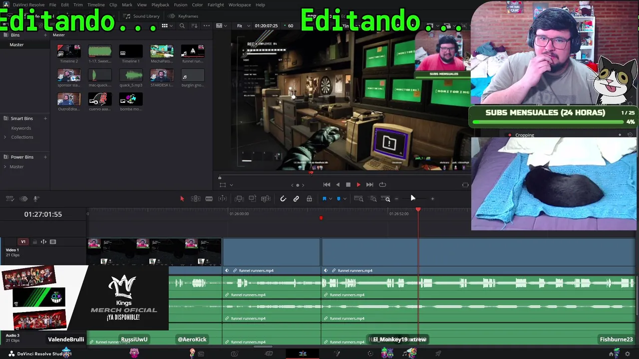This screenshot has height=359, width=639.
Task: Open the Media page icon
Action: click(201, 354)
